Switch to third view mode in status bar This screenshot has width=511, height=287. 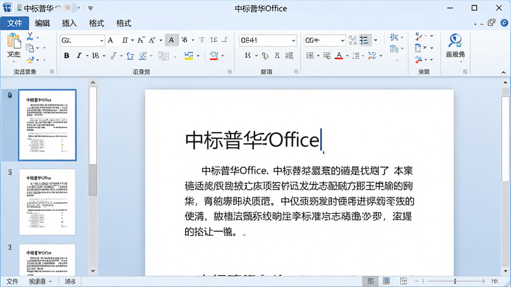(403, 281)
